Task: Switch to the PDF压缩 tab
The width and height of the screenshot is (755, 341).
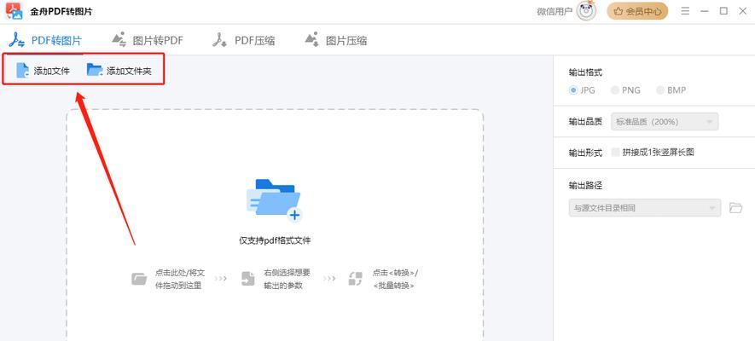Action: [243, 40]
